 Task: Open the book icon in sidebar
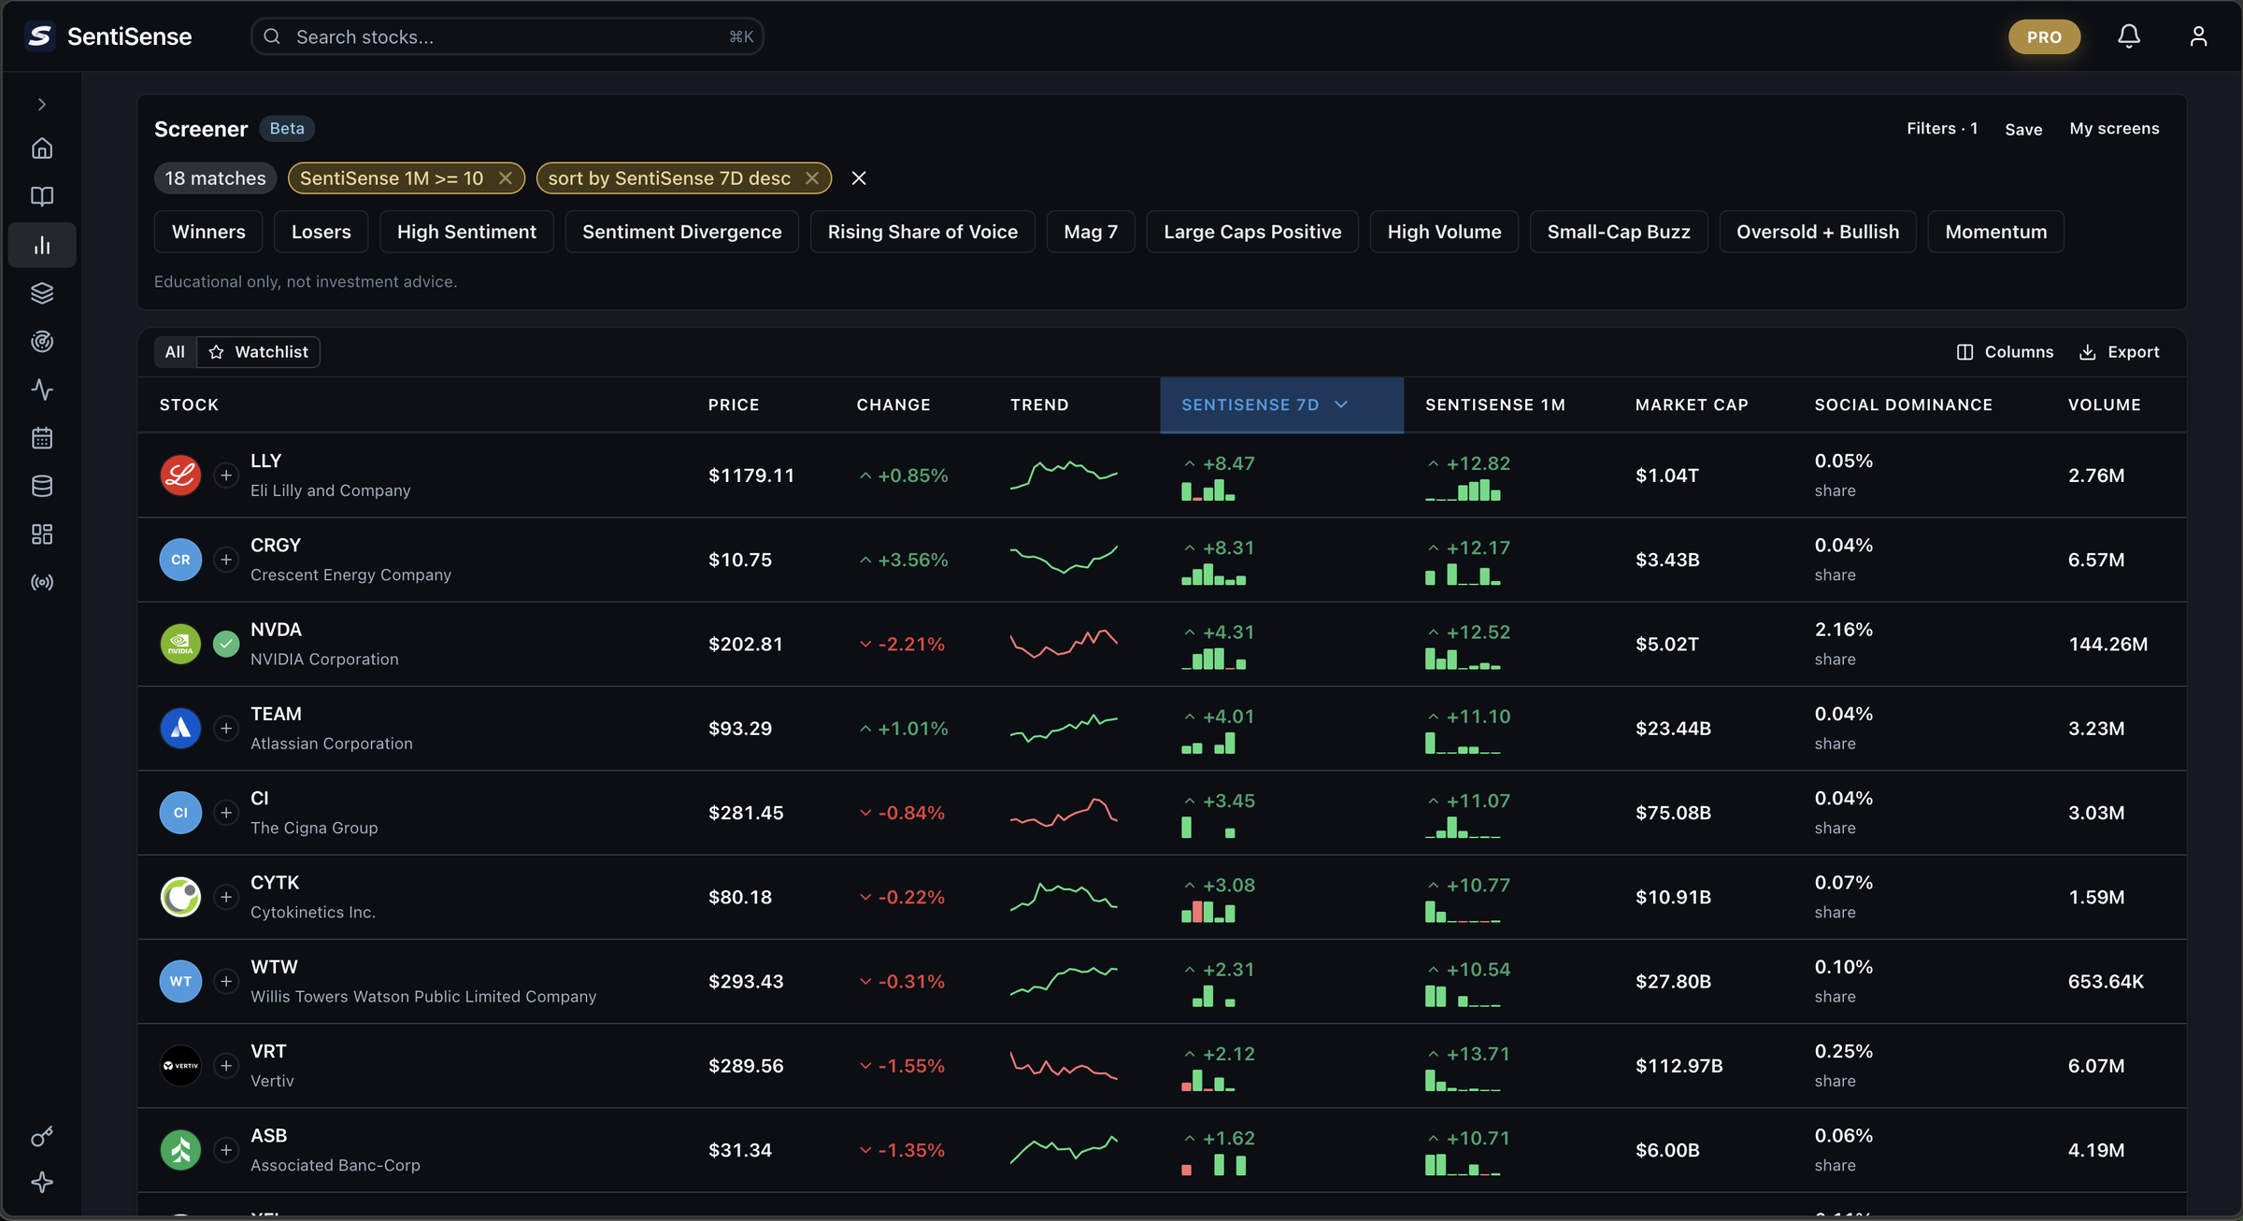(42, 196)
